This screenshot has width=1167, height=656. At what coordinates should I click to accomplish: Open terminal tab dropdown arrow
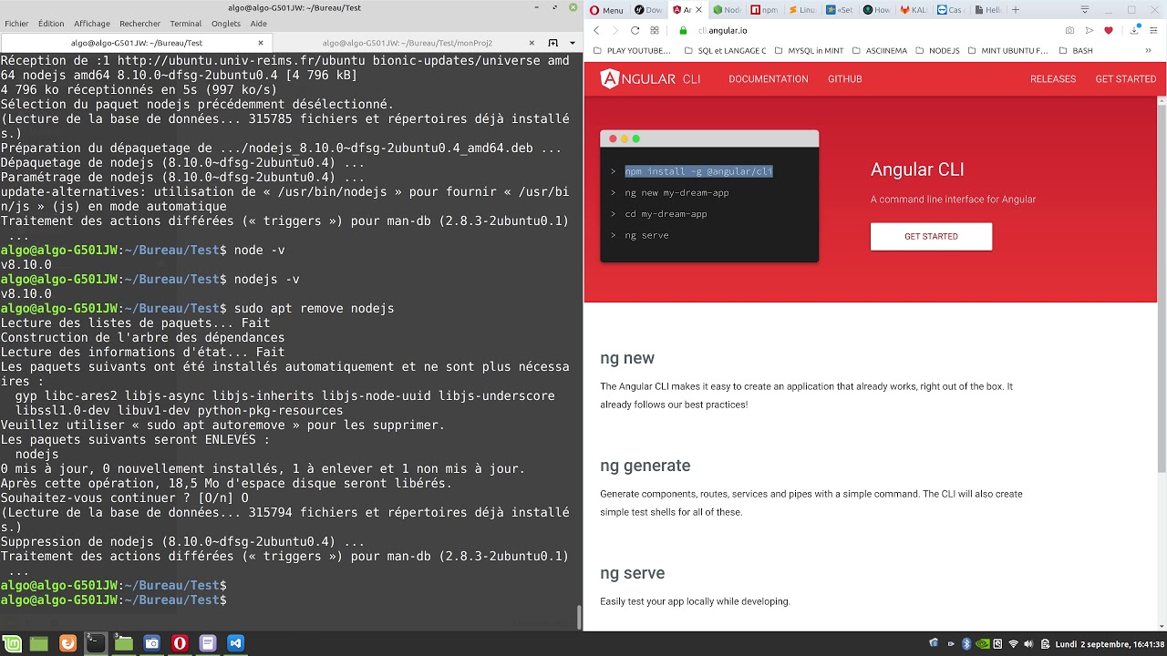(573, 43)
